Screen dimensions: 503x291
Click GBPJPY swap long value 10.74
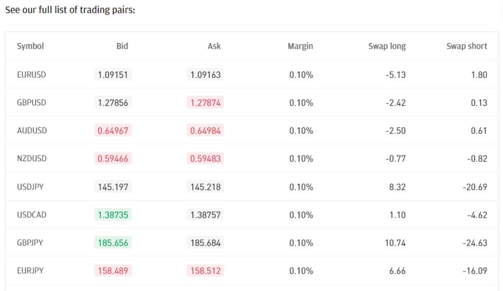coord(395,243)
